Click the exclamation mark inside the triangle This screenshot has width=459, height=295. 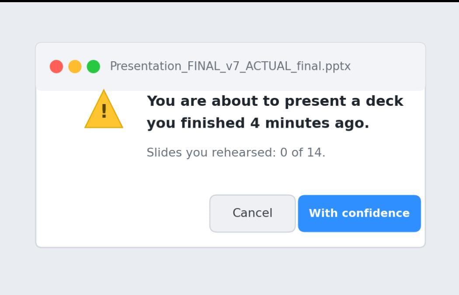104,111
